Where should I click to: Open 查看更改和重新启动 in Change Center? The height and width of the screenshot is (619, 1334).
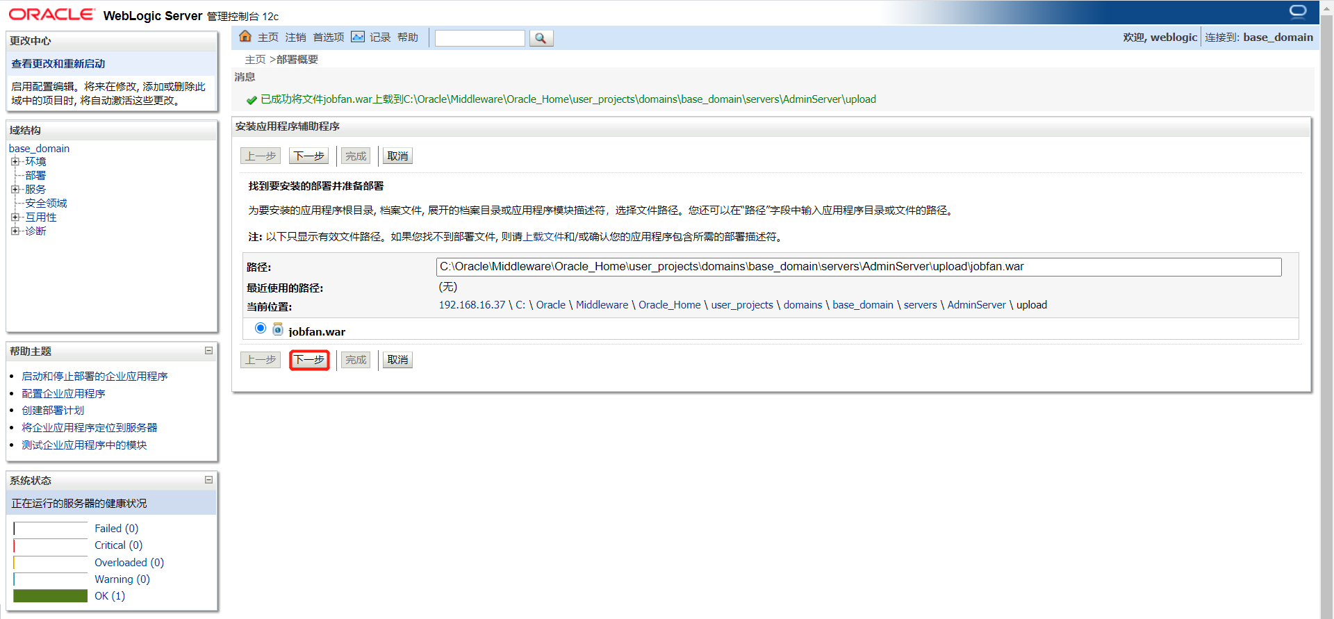click(58, 64)
